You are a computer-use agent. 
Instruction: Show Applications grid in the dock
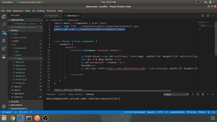tap(213, 118)
